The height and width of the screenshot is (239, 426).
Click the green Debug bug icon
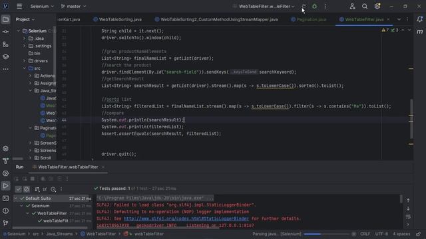pos(314,6)
